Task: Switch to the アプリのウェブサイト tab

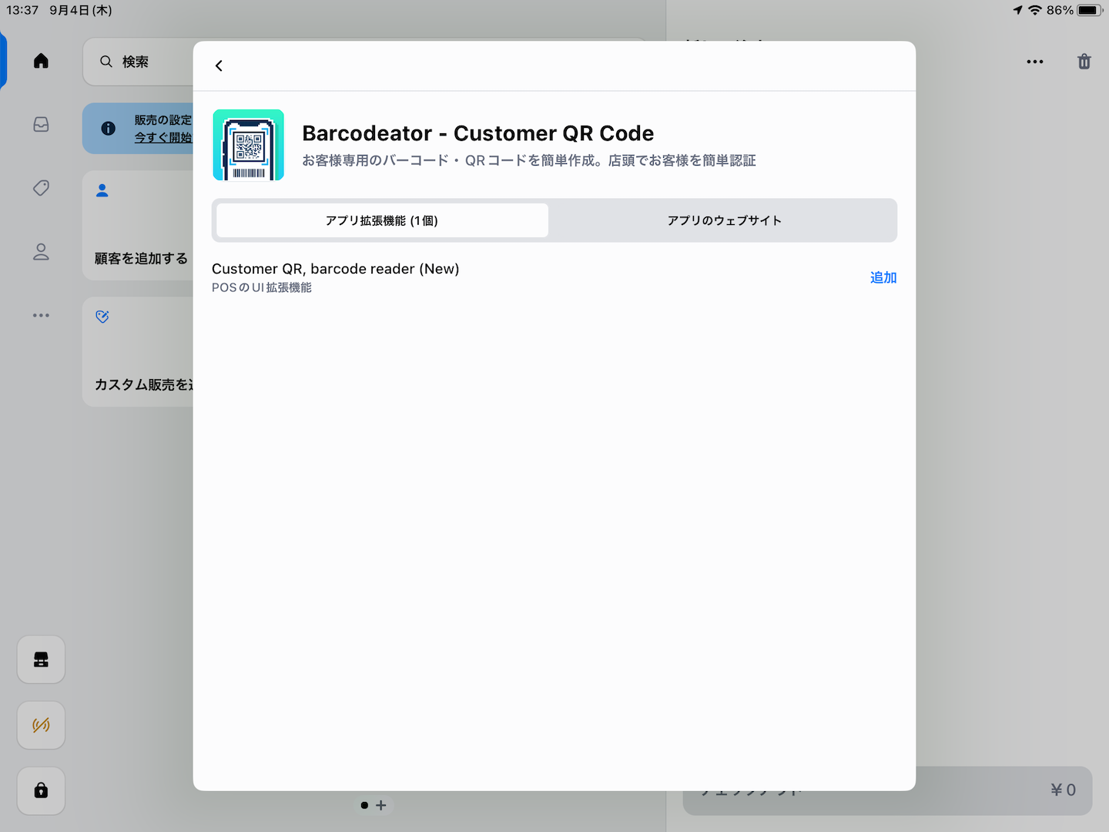Action: [x=724, y=221]
